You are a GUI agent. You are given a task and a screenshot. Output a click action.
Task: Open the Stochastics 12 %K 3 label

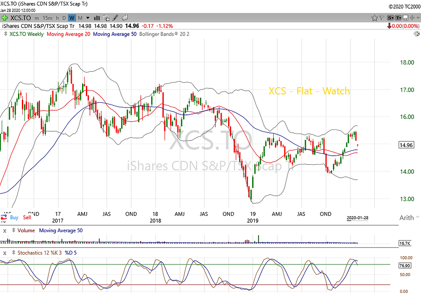coord(40,252)
